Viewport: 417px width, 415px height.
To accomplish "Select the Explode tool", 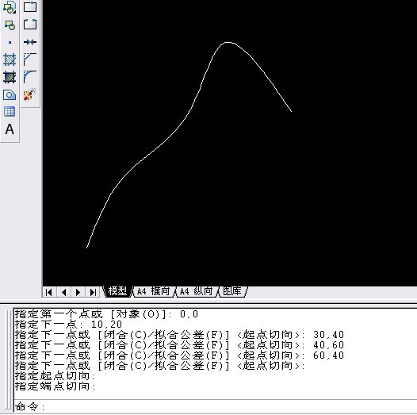I will 30,94.
